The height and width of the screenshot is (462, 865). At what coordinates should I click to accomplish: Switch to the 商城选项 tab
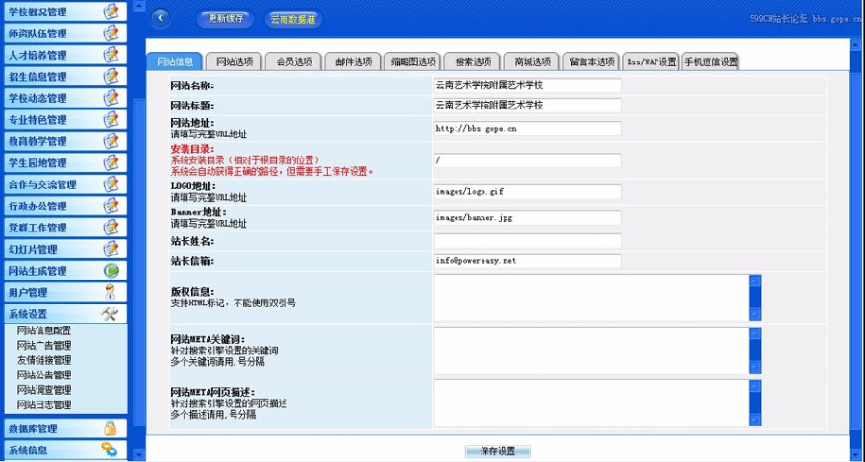click(532, 61)
